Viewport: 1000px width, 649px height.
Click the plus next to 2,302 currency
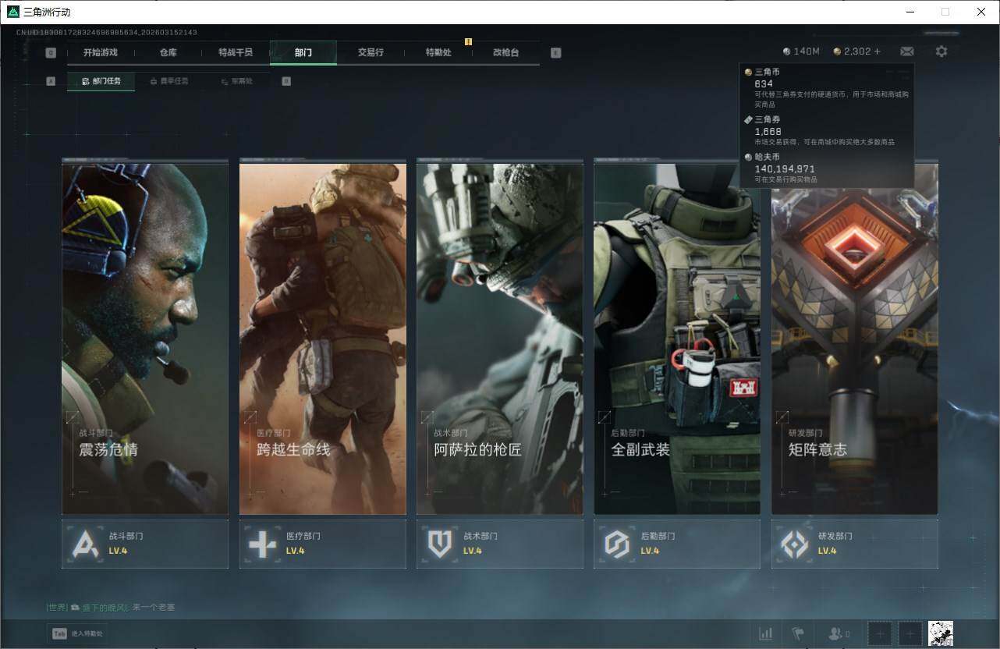pos(878,51)
